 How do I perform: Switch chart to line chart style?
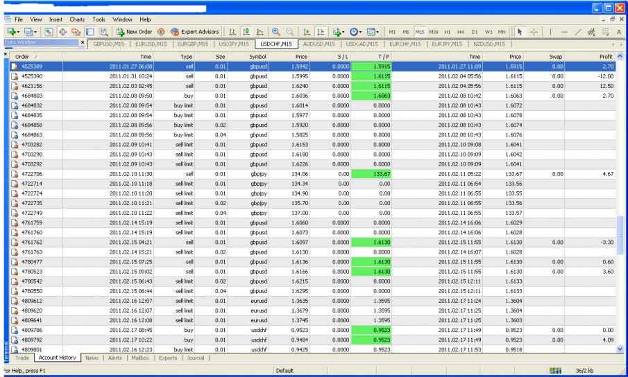click(260, 32)
